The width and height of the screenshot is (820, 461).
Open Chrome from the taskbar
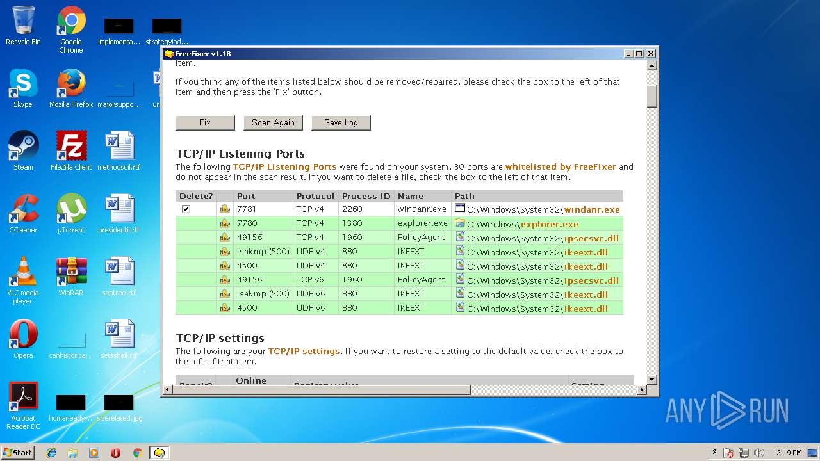[x=137, y=453]
